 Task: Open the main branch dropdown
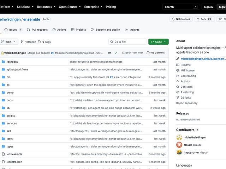pos(8,42)
